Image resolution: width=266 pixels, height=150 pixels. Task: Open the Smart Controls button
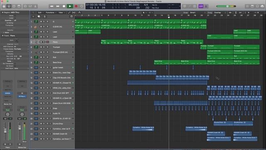coord(25,6)
